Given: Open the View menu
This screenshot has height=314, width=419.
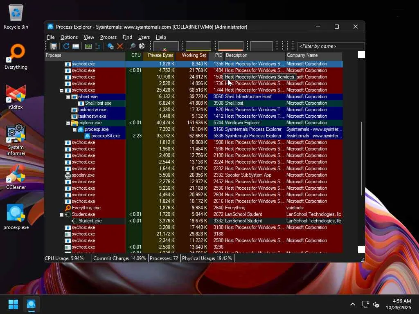Looking at the screenshot, I should click(89, 37).
